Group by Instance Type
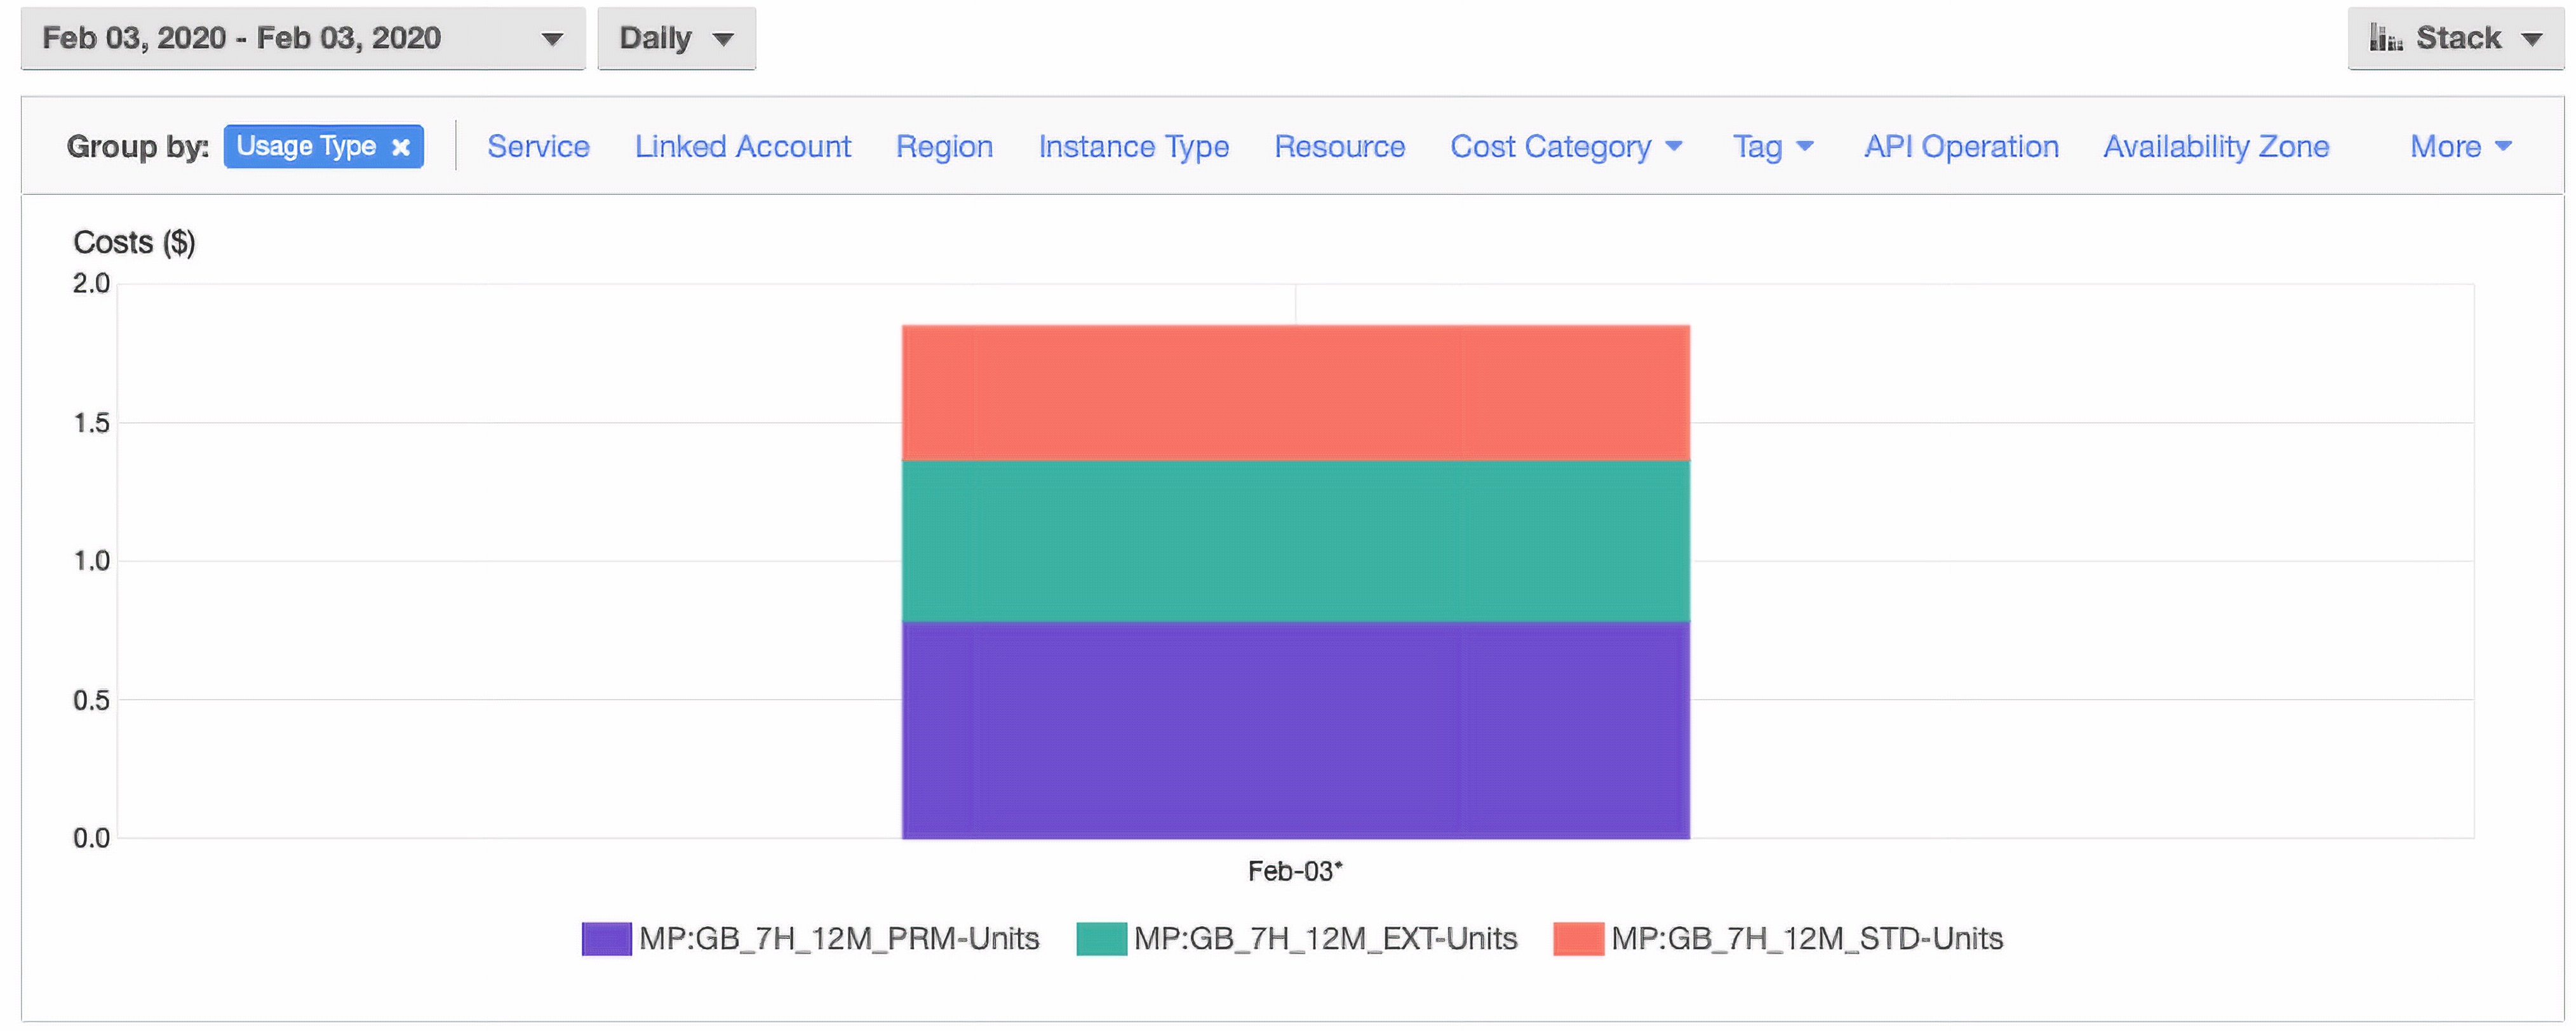This screenshot has width=2576, height=1031. tap(1133, 147)
